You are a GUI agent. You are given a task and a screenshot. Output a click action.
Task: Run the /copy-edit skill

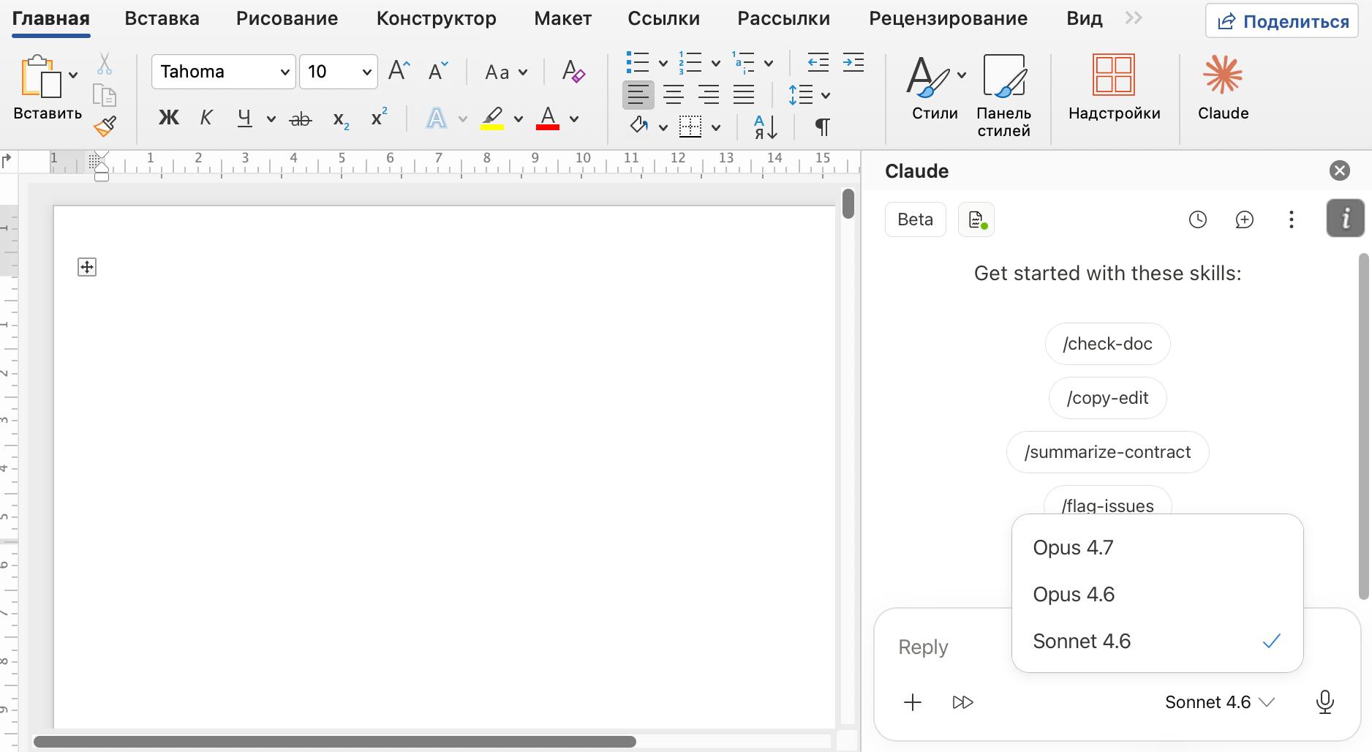(1107, 398)
